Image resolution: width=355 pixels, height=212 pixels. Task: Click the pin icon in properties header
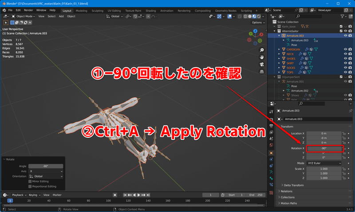pyautogui.click(x=351, y=111)
